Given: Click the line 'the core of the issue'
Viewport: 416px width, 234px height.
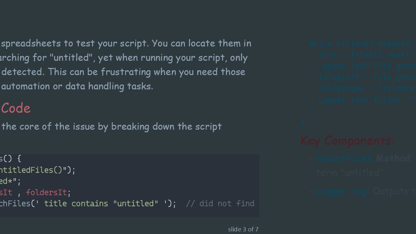Looking at the screenshot, I should tap(111, 126).
